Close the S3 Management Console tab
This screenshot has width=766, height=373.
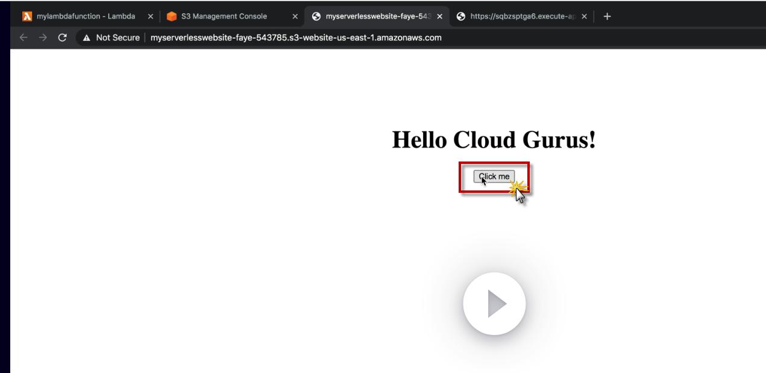295,16
